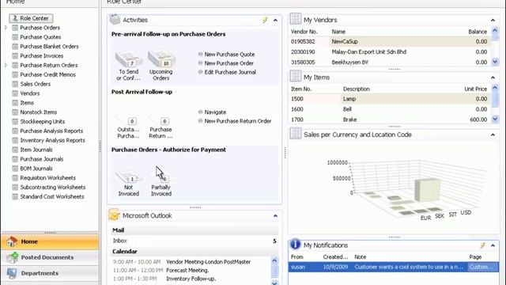Screen dimensions: 506x285
Task: Collapse the Activities panel
Action: pos(275,20)
